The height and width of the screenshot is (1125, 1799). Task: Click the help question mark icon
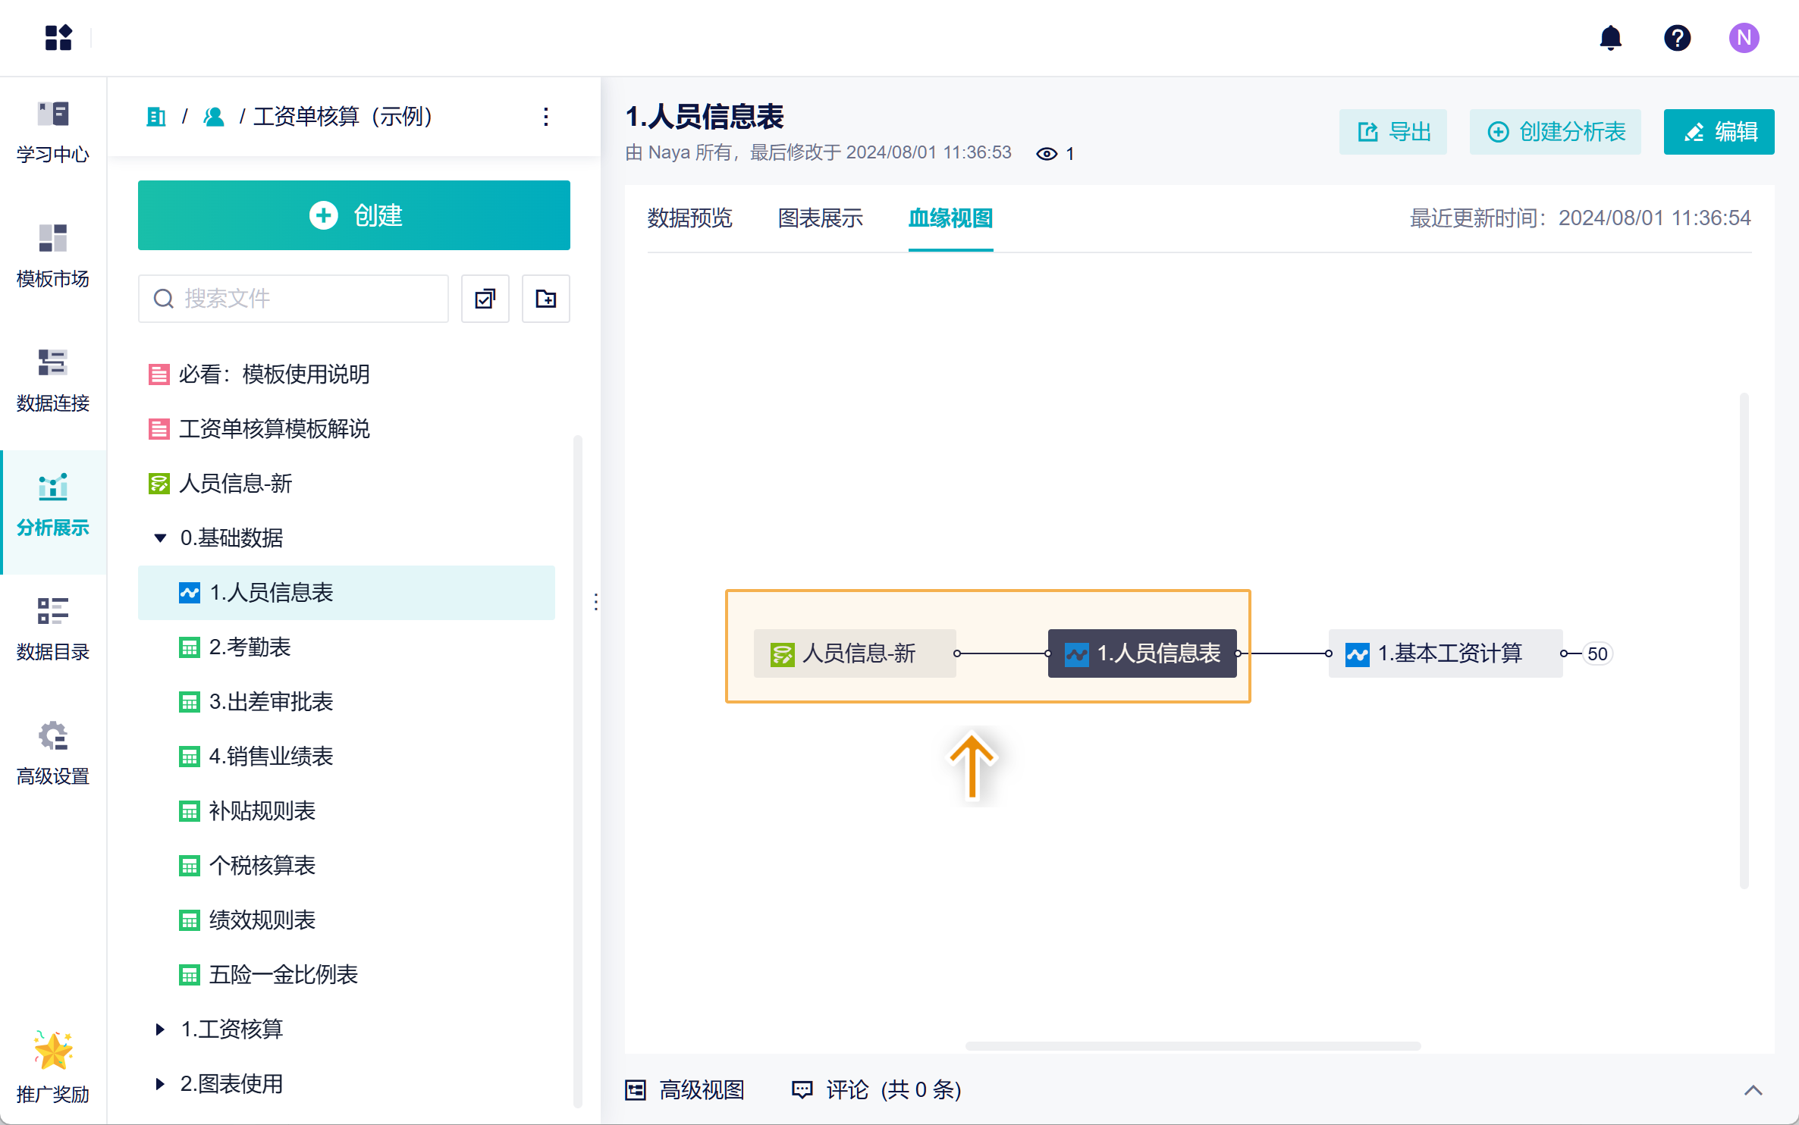coord(1677,37)
